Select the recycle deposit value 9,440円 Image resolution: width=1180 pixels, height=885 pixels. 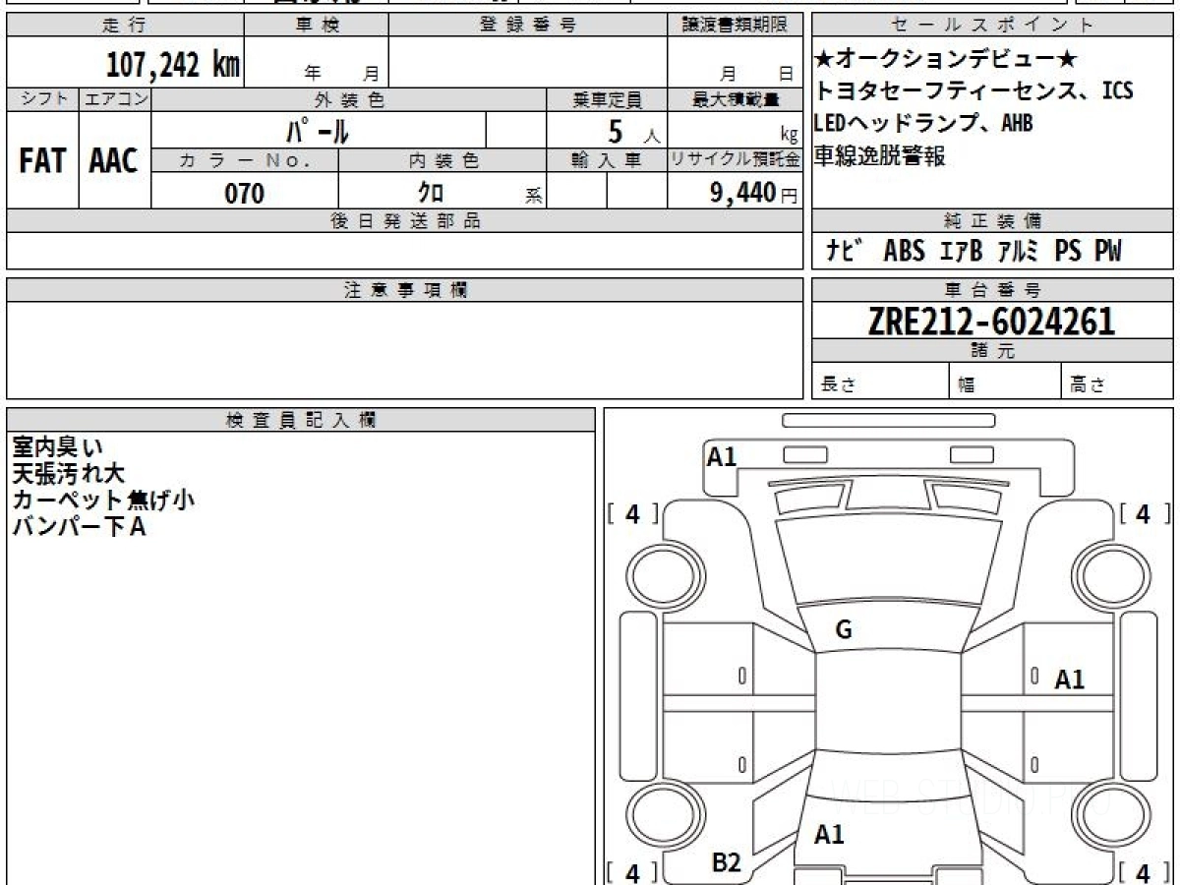pos(754,193)
